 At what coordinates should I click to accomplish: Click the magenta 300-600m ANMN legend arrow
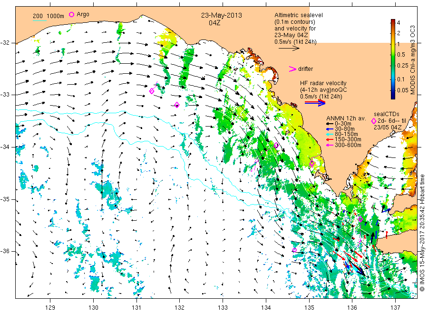(330, 145)
